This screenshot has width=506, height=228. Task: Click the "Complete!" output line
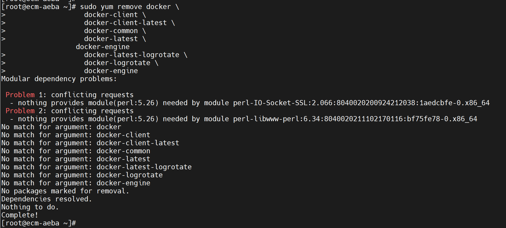tap(20, 215)
